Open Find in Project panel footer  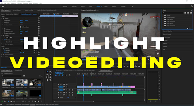click(32, 101)
